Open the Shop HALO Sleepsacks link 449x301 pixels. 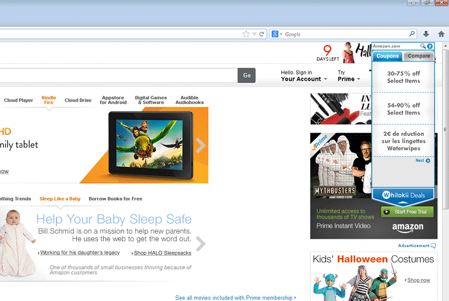pos(162,253)
